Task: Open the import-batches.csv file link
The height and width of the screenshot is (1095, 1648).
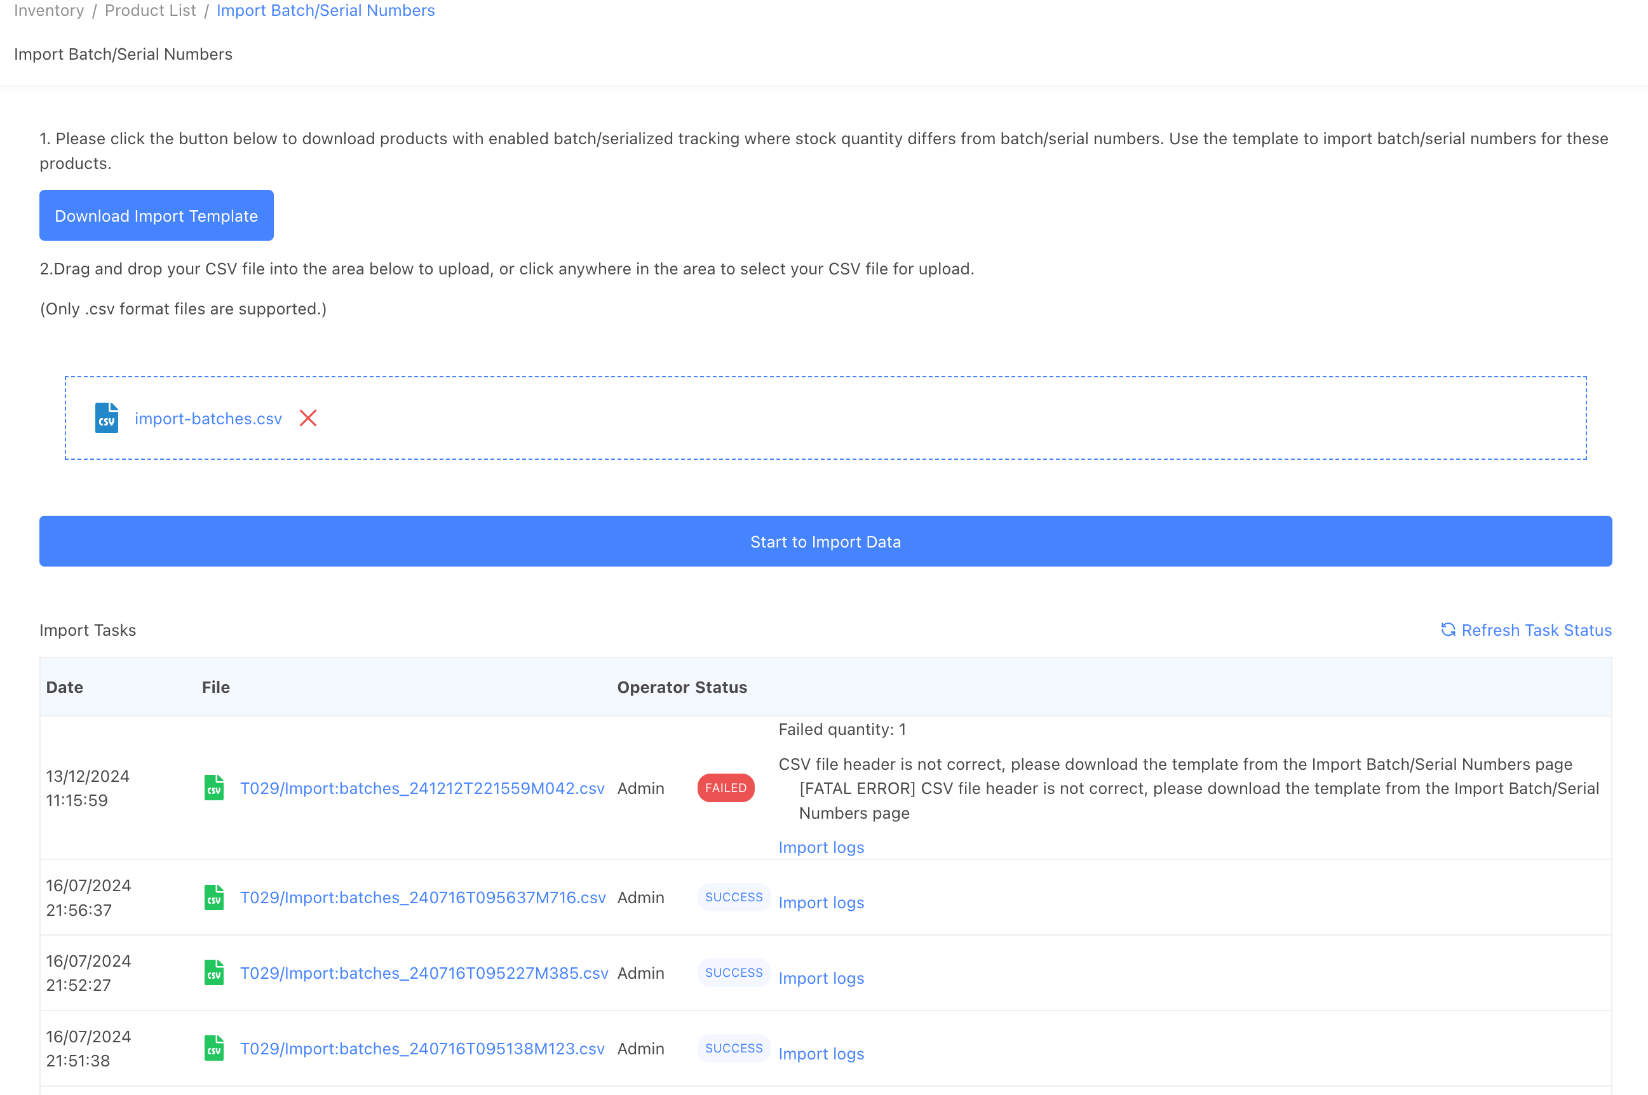Action: click(x=208, y=419)
